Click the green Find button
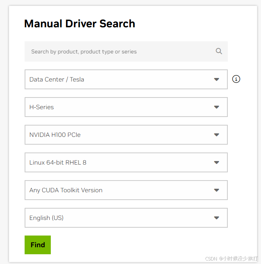This screenshot has height=264, width=261. pos(38,245)
